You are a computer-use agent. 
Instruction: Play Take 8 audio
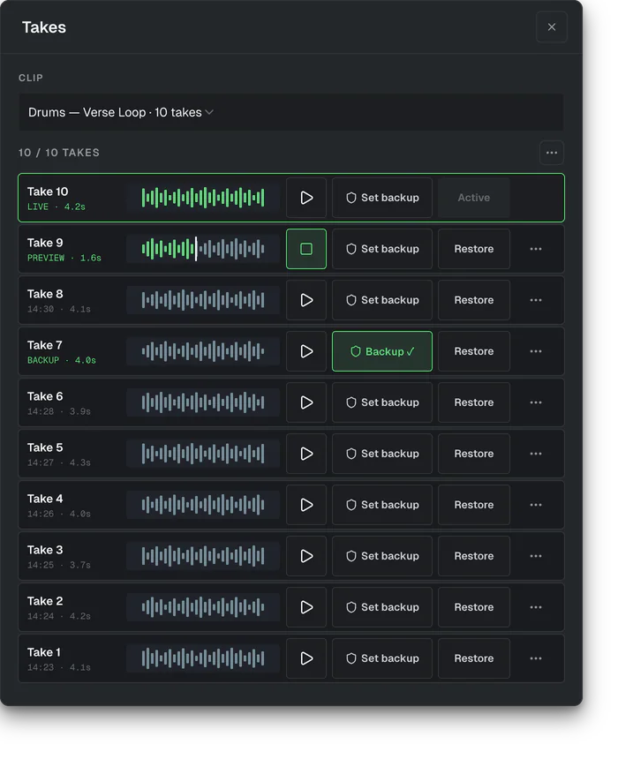point(306,300)
